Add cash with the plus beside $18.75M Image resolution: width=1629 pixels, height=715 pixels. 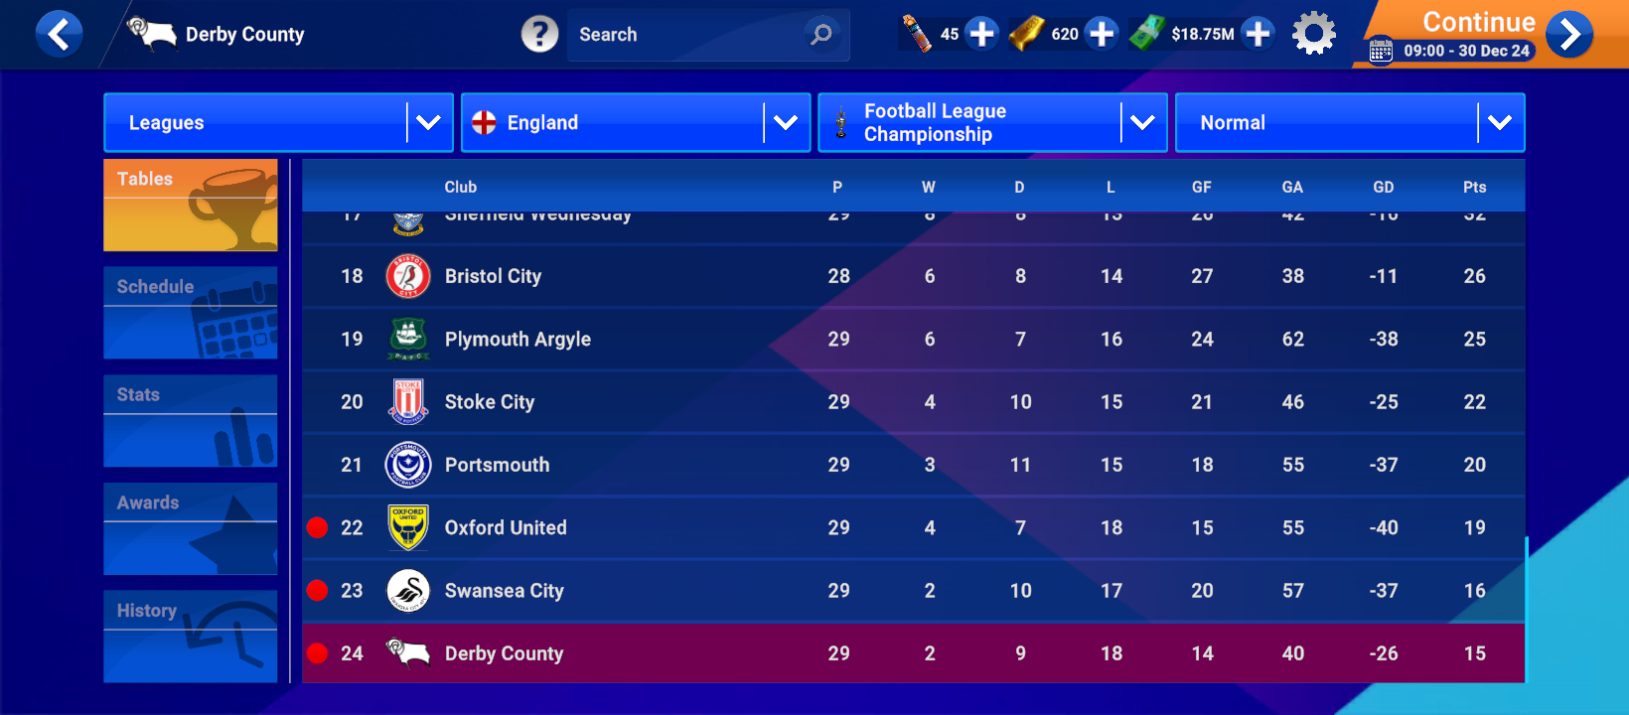pos(1258,34)
